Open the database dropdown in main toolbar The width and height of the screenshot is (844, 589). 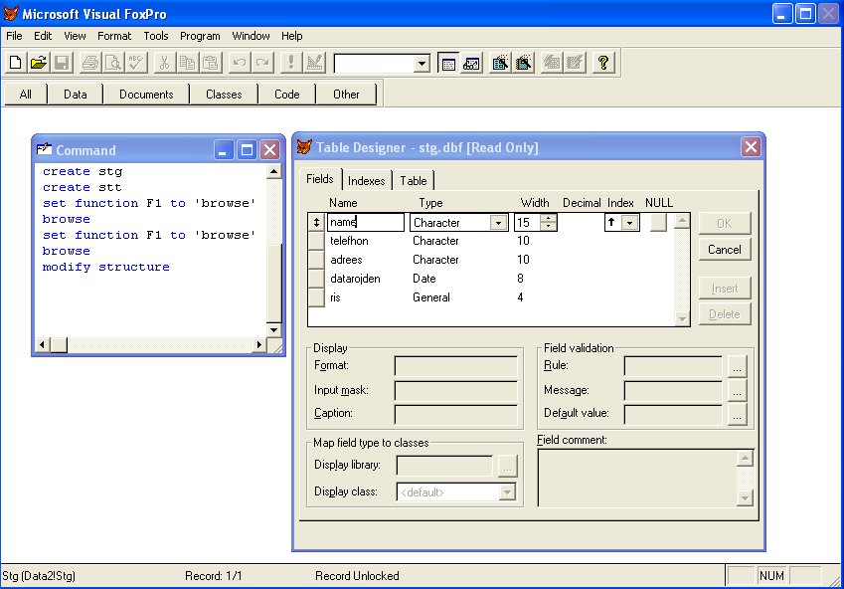[422, 64]
